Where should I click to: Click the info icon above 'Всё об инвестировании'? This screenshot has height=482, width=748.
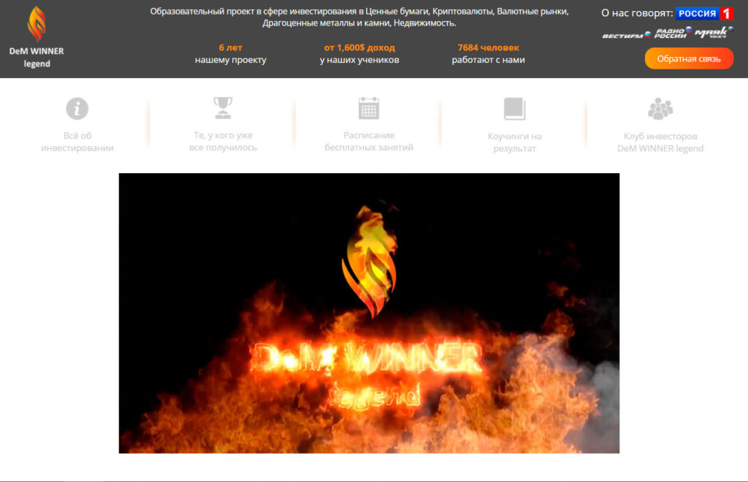tap(77, 109)
